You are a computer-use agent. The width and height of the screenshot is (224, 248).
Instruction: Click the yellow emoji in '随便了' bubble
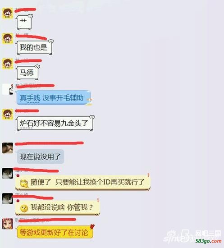[x=24, y=184]
